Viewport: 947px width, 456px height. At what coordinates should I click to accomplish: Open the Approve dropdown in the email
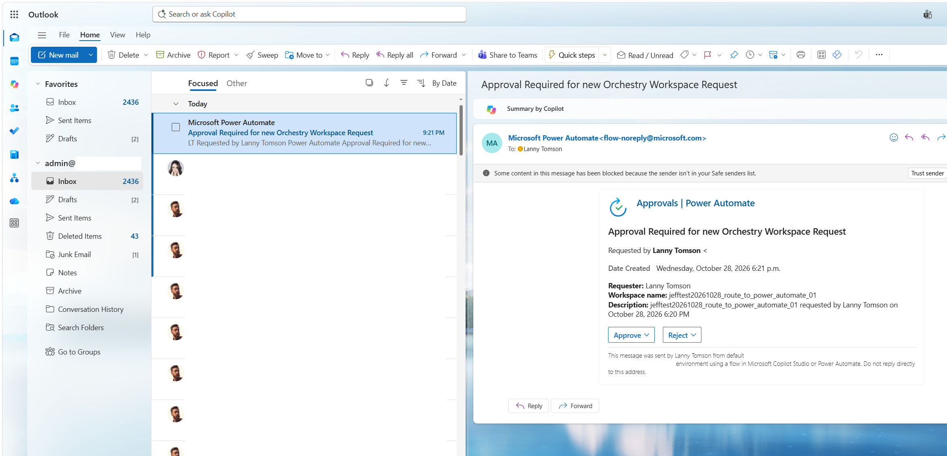[x=631, y=335]
